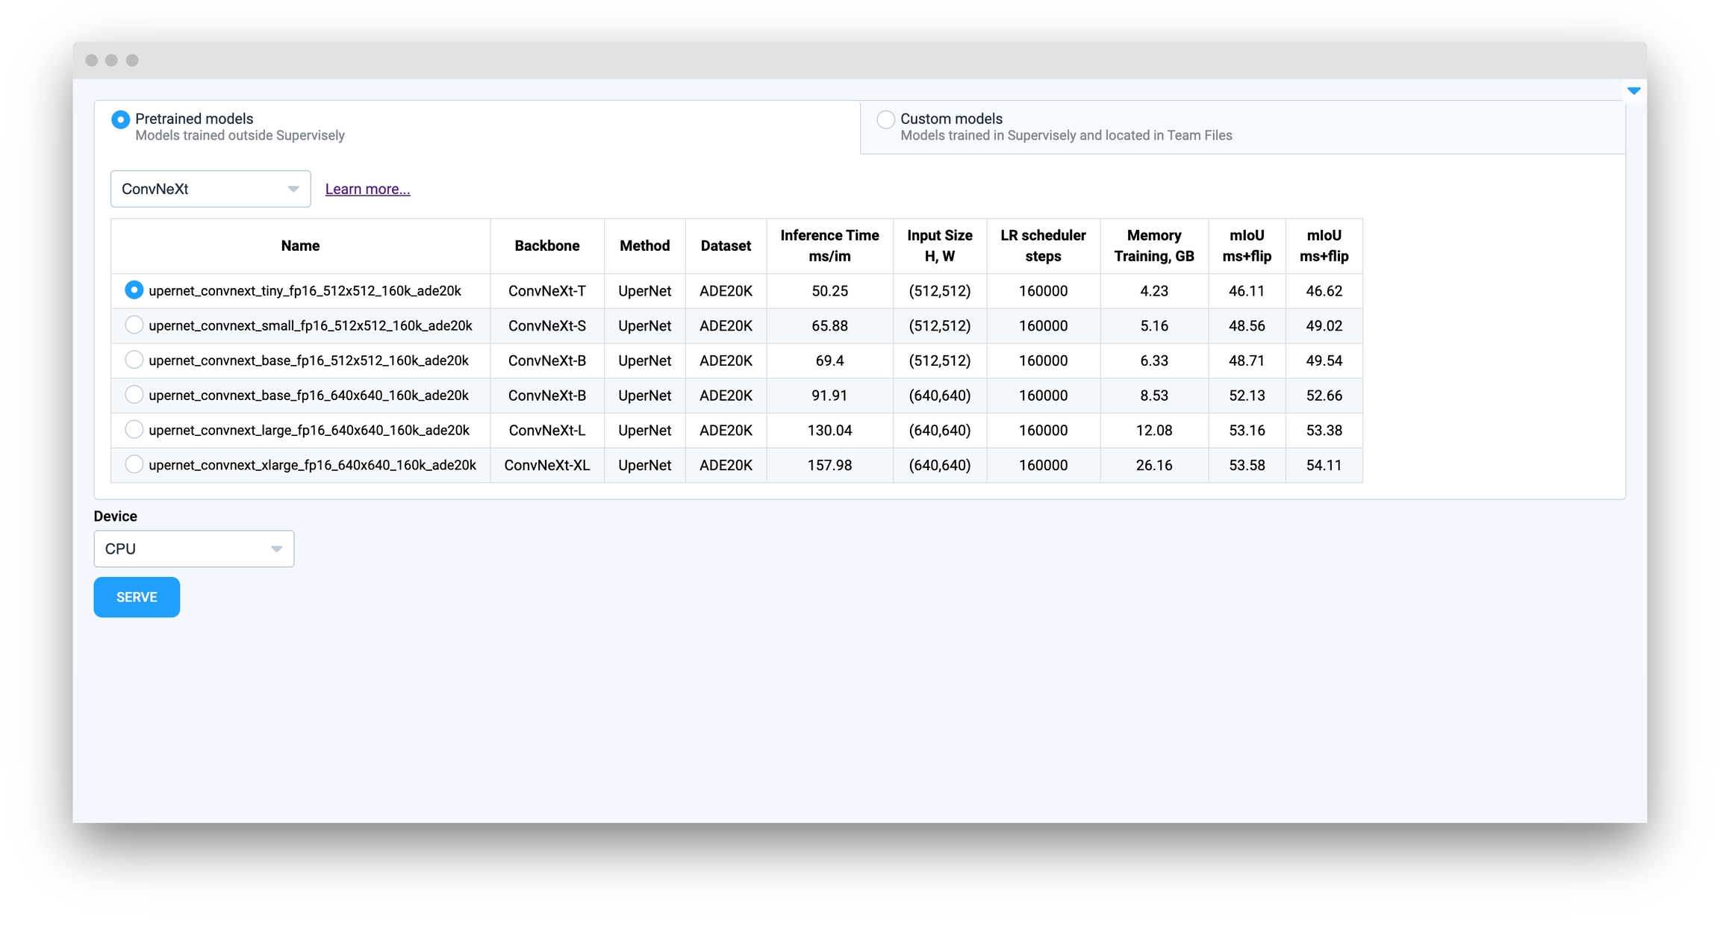Screen dimensions: 1720x927
Task: Click the mIoU value 49.02
Action: pyautogui.click(x=1324, y=325)
